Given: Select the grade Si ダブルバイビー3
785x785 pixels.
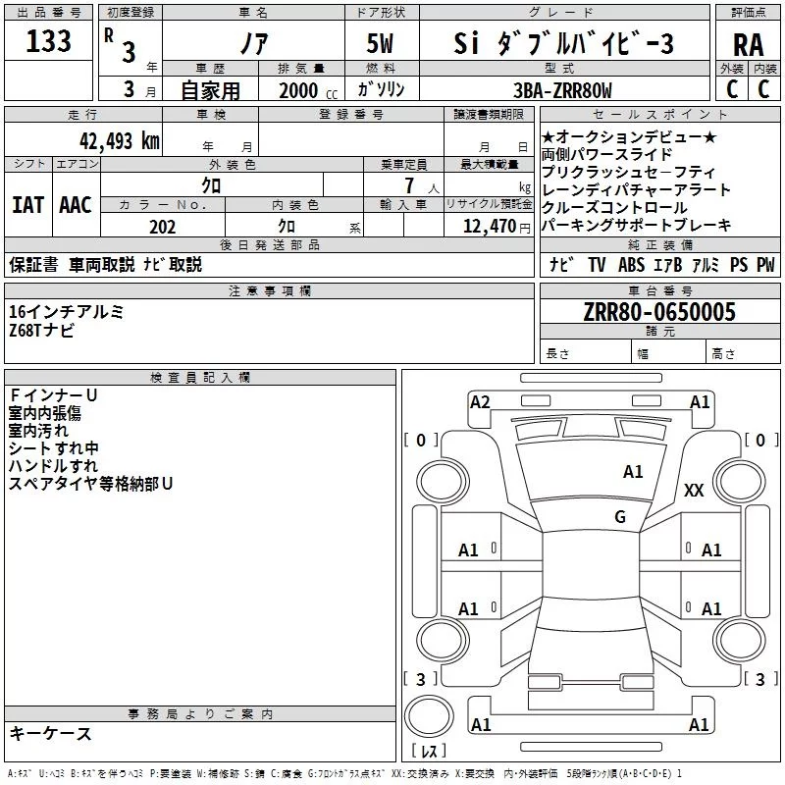Looking at the screenshot, I should click(563, 43).
